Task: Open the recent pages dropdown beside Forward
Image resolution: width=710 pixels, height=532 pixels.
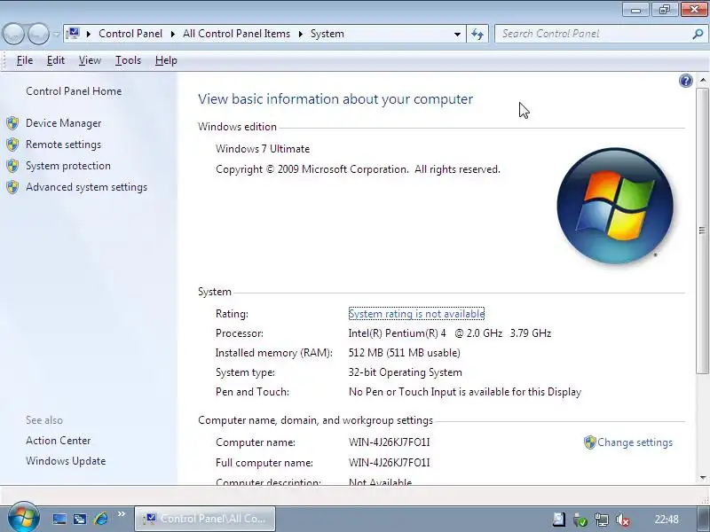Action: point(56,34)
